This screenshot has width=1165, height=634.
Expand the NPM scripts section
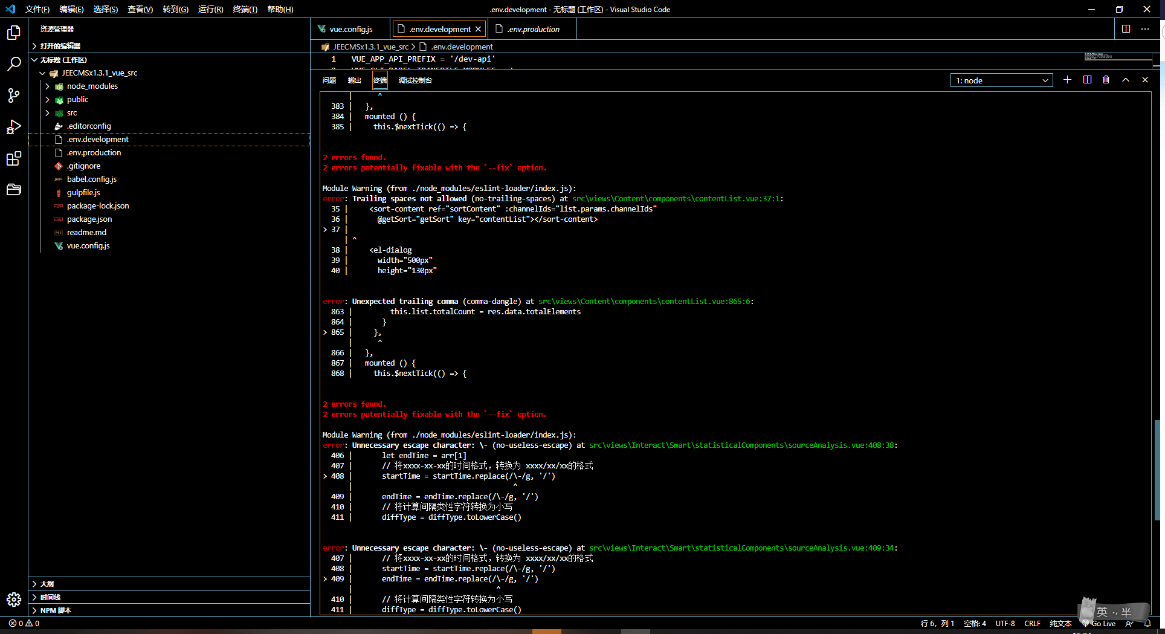[x=56, y=610]
